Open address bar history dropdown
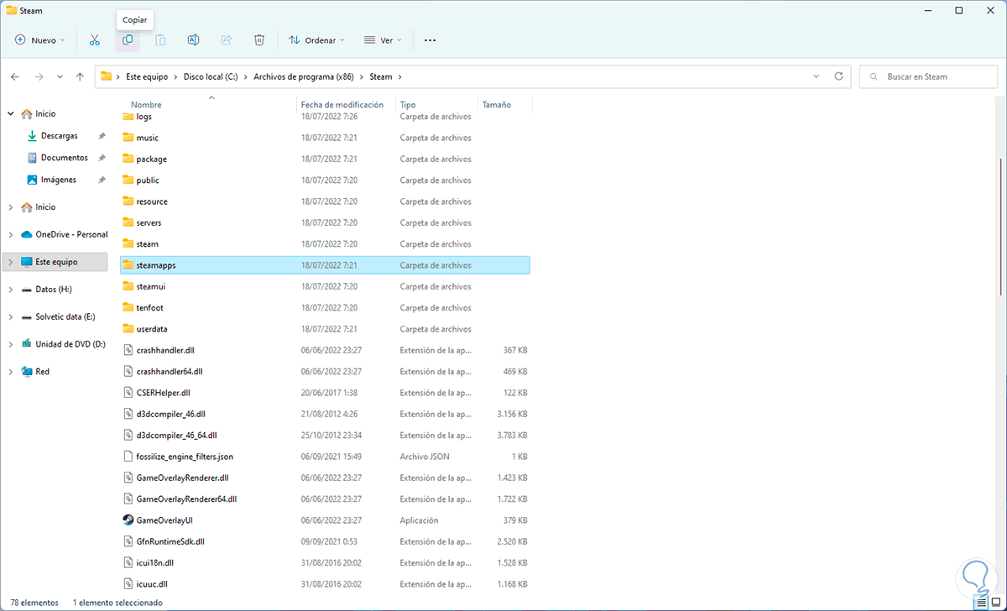Image resolution: width=1007 pixels, height=611 pixels. pos(817,76)
